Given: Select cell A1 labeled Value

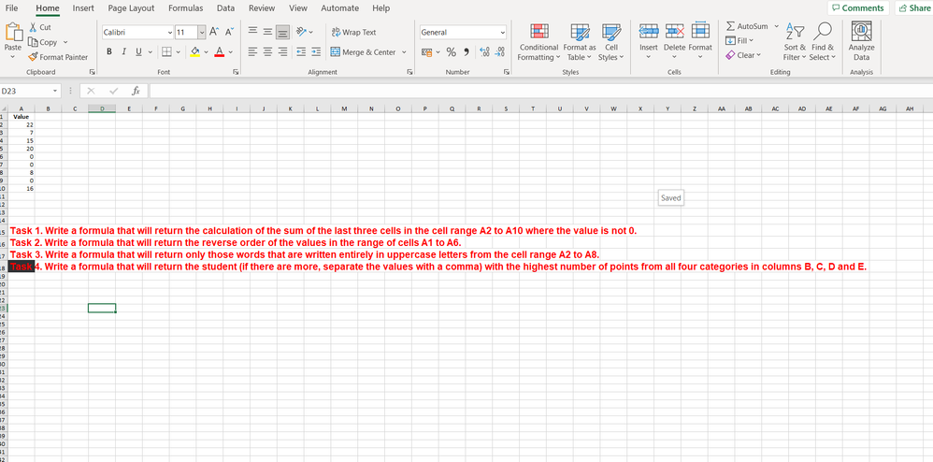Looking at the screenshot, I should pos(21,117).
